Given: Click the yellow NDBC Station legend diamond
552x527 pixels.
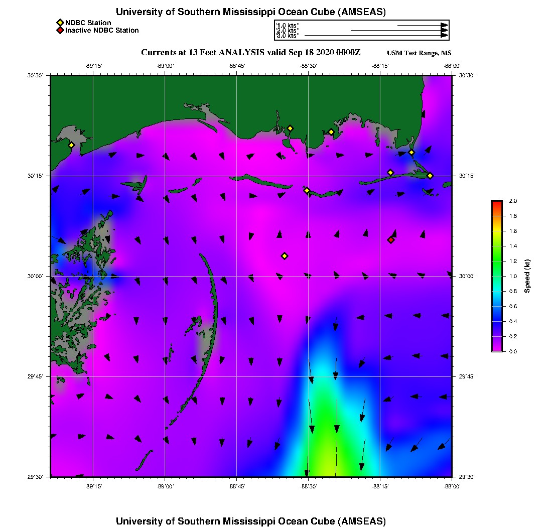Looking at the screenshot, I should pyautogui.click(x=60, y=23).
